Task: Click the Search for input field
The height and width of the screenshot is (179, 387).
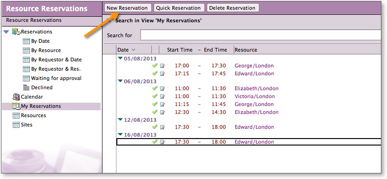Action: point(261,35)
